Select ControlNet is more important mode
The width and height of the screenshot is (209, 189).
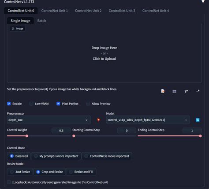[x=107, y=156]
